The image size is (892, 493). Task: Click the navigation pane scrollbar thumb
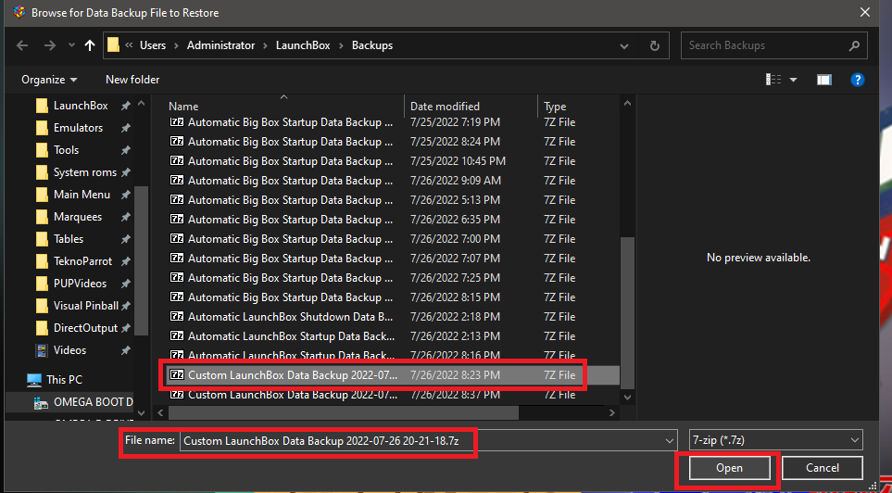point(141,261)
